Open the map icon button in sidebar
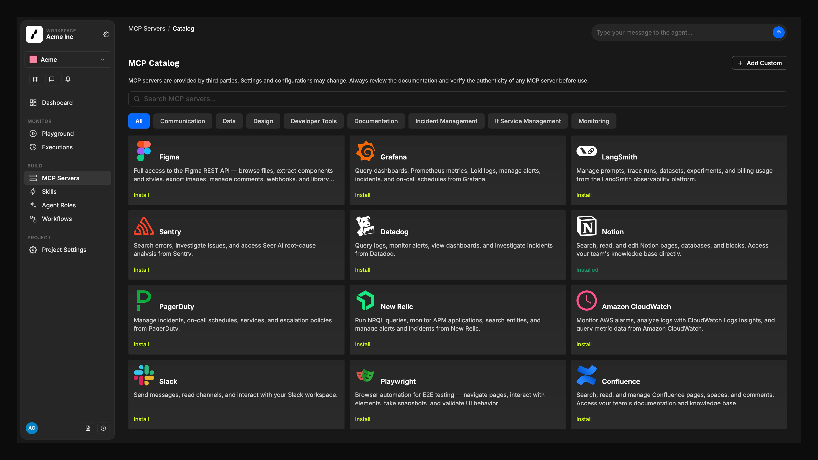818x460 pixels. tap(36, 79)
